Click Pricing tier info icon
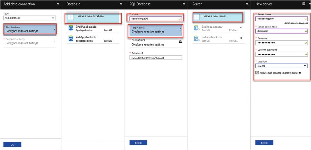The image size is (311, 150). [144, 40]
